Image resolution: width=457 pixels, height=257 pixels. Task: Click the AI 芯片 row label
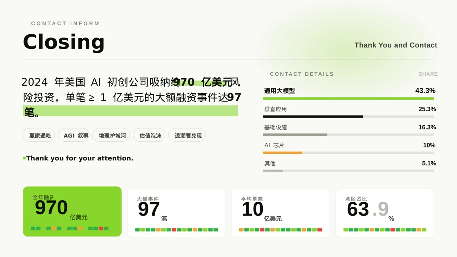(274, 145)
